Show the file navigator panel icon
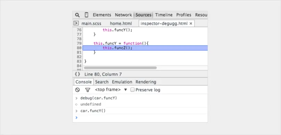Viewport: 281px width, 135px height. [76, 23]
